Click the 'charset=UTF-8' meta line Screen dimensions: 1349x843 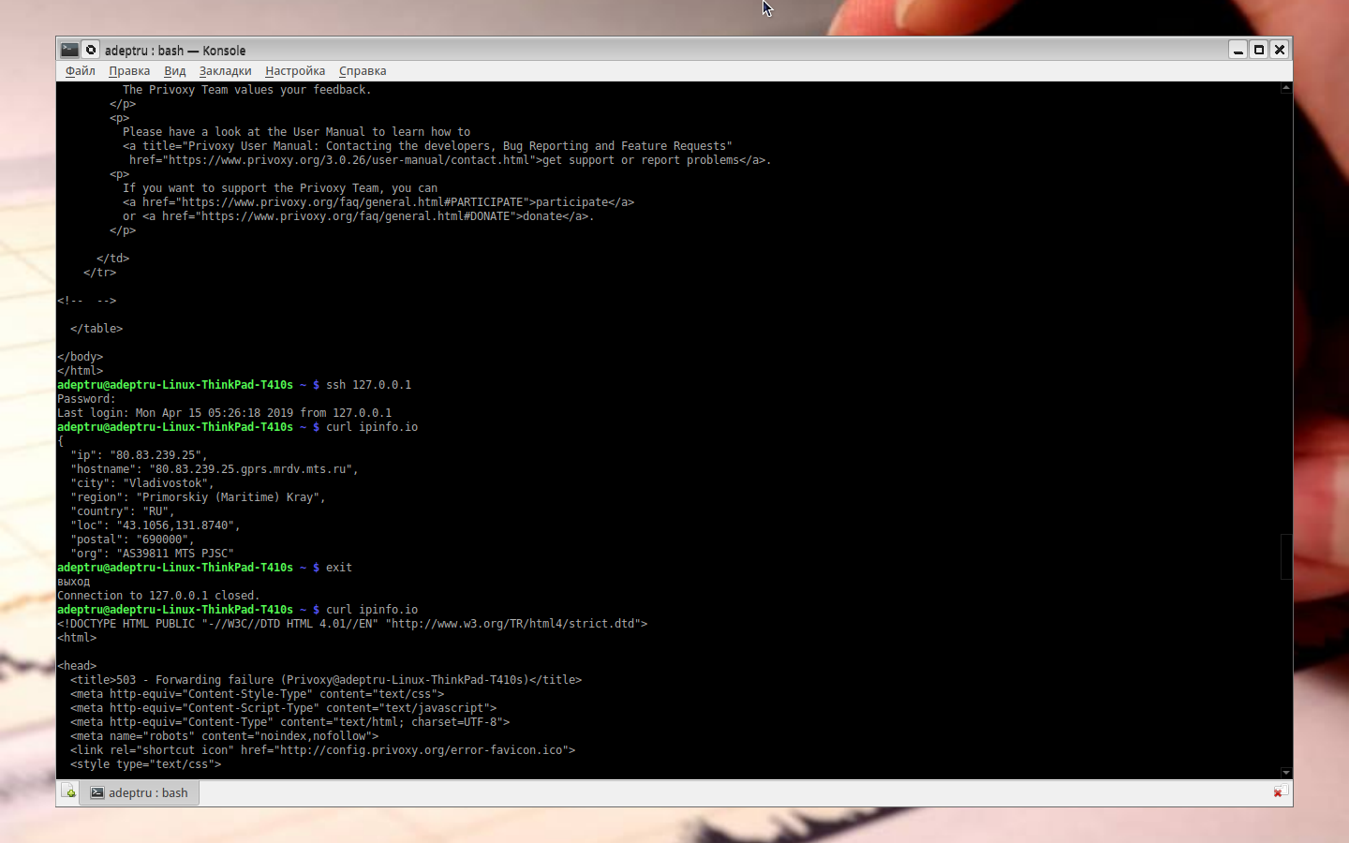click(x=290, y=722)
